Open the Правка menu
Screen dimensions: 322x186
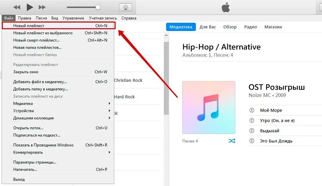click(24, 18)
